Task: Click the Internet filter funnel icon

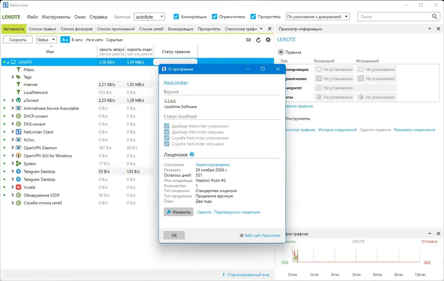Action: (18, 85)
